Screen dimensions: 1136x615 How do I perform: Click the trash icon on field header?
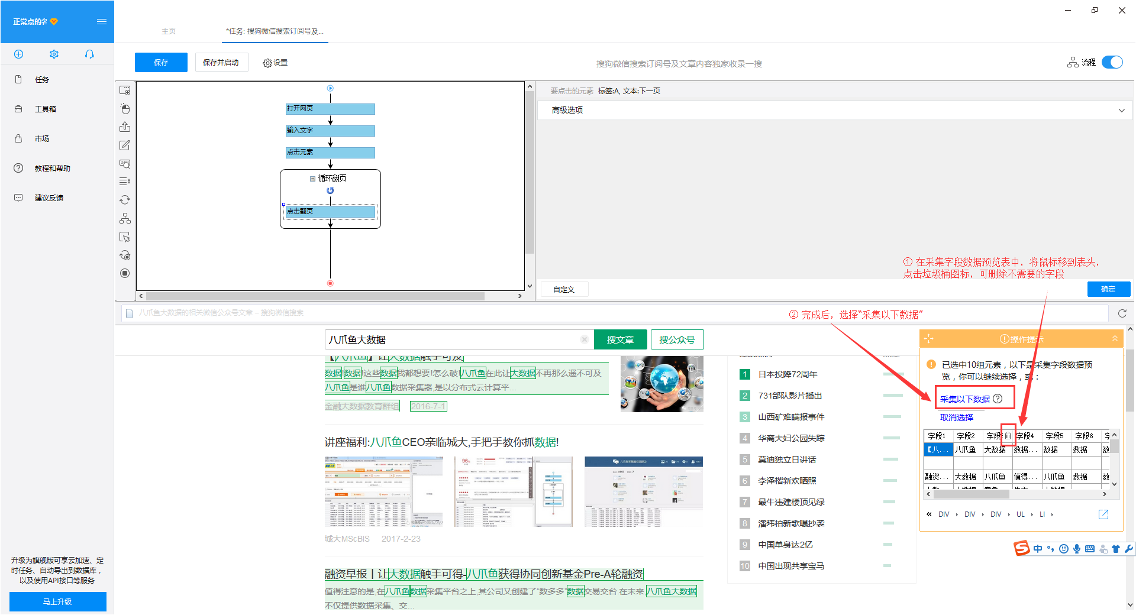tap(1008, 435)
